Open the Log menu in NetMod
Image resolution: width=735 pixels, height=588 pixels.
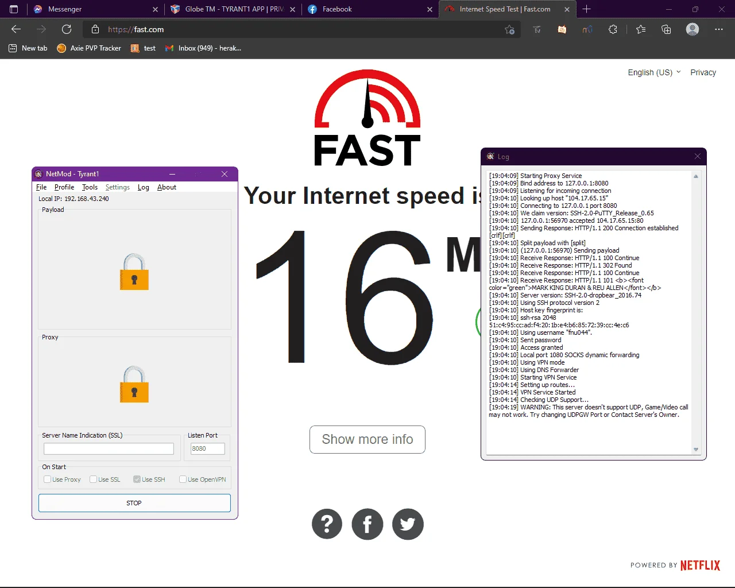tap(144, 187)
